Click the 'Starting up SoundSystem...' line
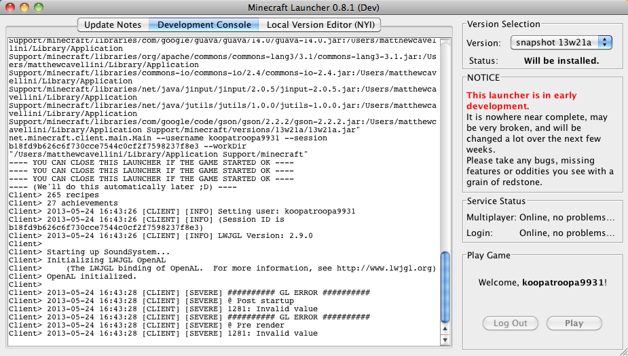This screenshot has height=356, width=628. coord(90,252)
